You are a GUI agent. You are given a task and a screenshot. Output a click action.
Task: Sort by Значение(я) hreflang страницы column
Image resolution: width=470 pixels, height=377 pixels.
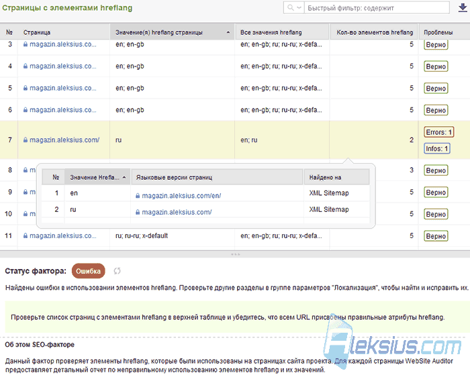coord(173,32)
